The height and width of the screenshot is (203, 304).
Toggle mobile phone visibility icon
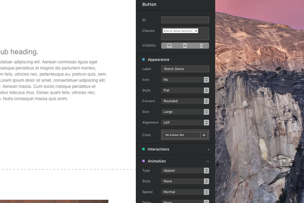tap(201, 46)
